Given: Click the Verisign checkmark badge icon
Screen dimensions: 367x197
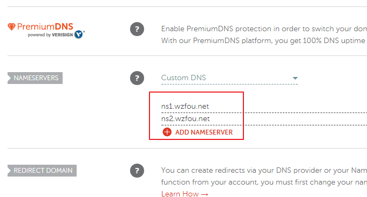Looking at the screenshot, I should [79, 34].
